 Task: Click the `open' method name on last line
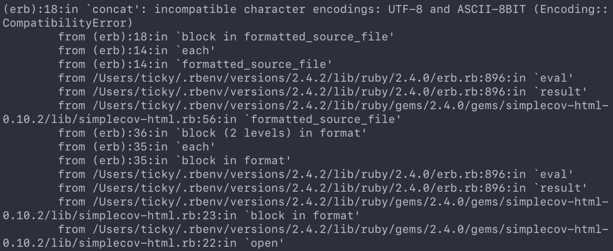264,242
